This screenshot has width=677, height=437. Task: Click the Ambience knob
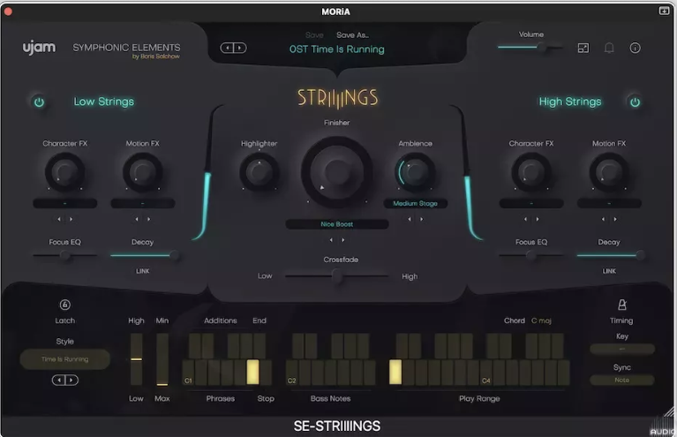coord(415,172)
